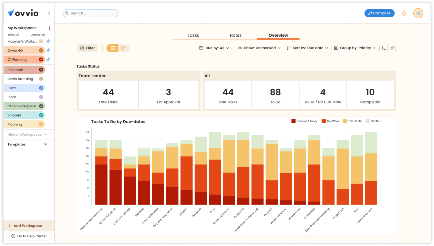The height and width of the screenshot is (246, 434).
Task: Uncheck Shibolet workspace
Action: [41, 115]
